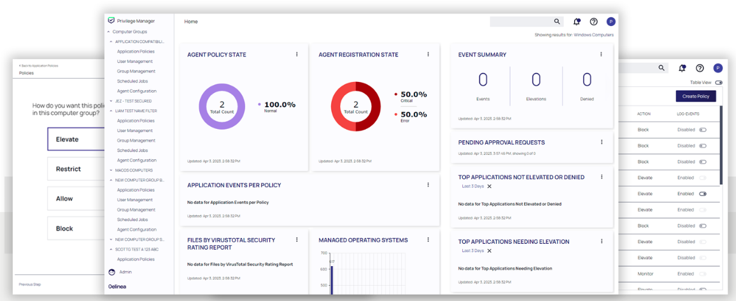Open Application Policies under SCOTTG TEST A 123 ABC
The width and height of the screenshot is (736, 301).
click(x=136, y=259)
